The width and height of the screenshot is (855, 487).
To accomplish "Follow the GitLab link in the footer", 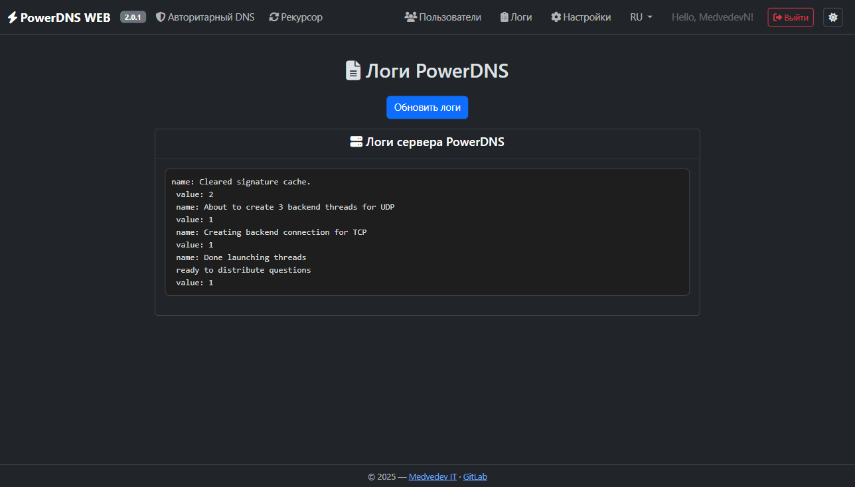I will click(x=475, y=476).
